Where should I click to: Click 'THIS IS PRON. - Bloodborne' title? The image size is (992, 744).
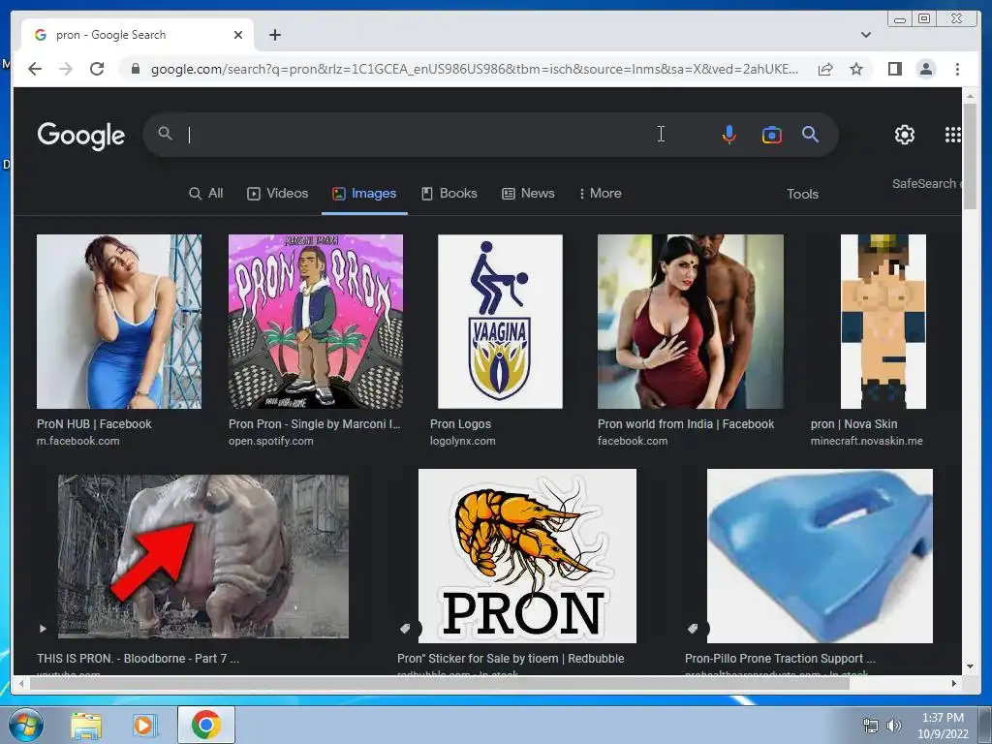pos(138,659)
